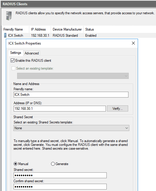Open the existing template dropdown
The width and height of the screenshot is (156, 191).
73,76
